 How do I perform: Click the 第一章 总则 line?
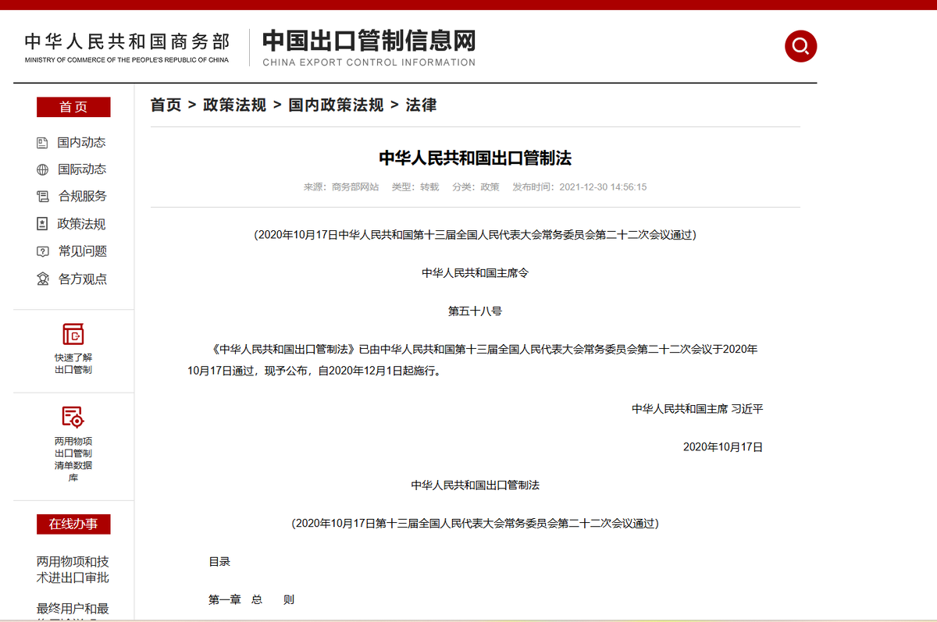click(x=251, y=600)
